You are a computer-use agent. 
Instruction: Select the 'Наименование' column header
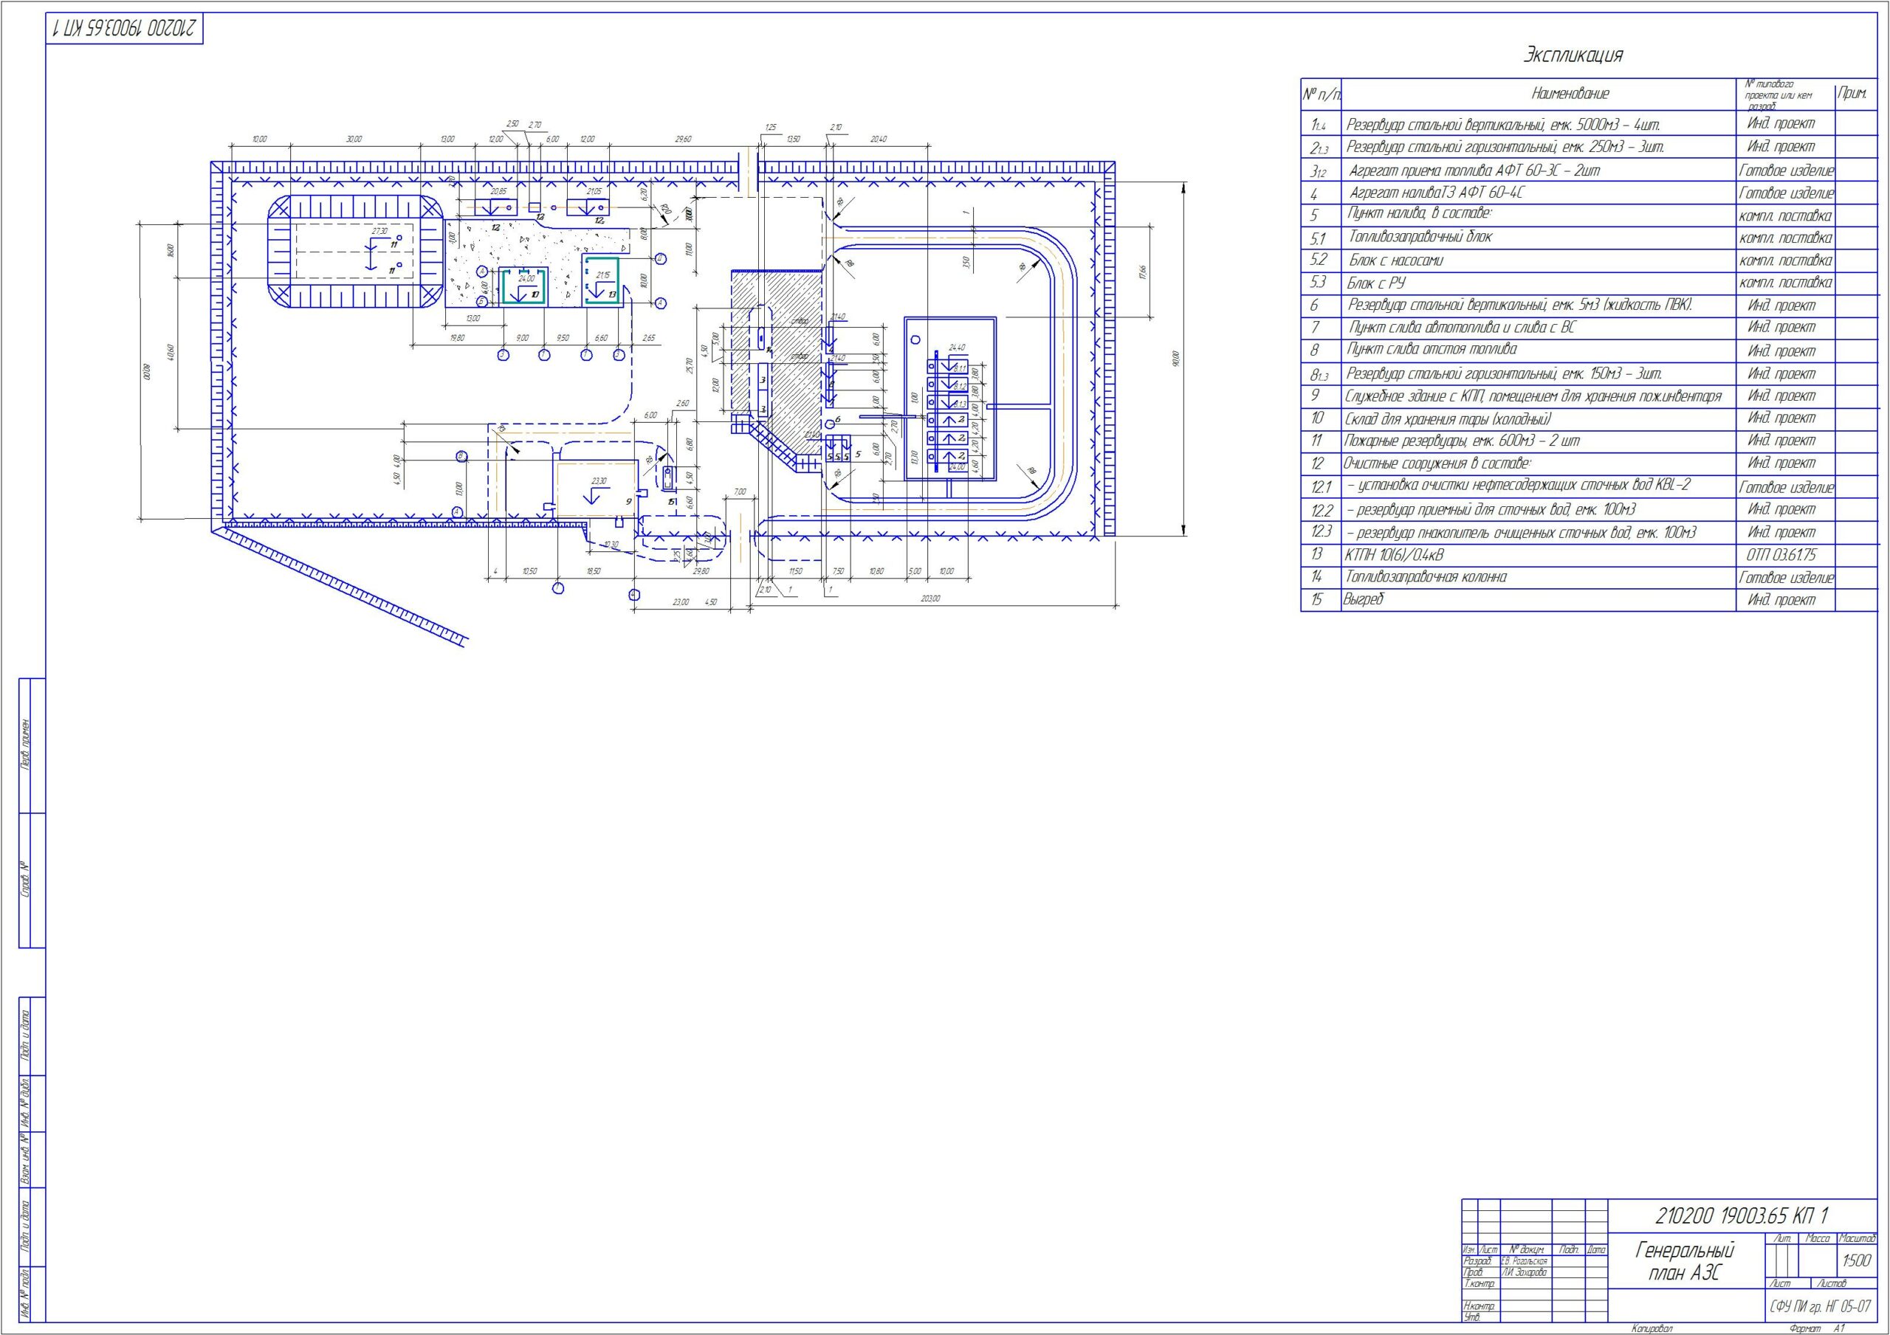[1570, 94]
